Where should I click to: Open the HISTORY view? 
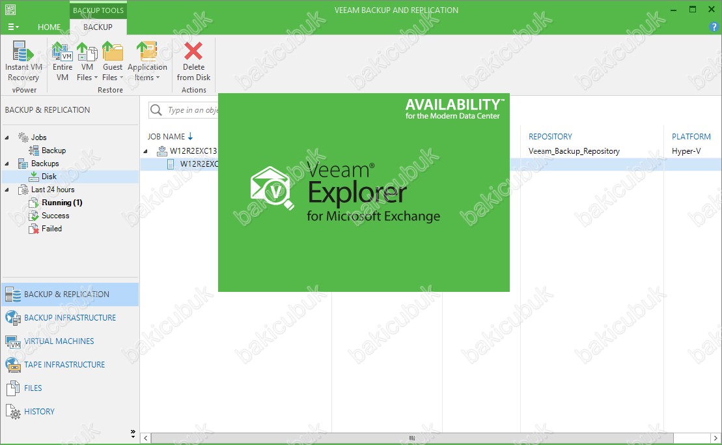(x=70, y=412)
